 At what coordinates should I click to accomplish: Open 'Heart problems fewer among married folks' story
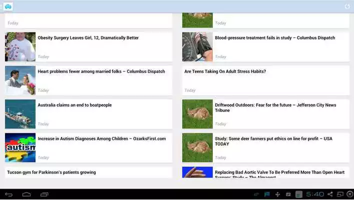click(101, 71)
